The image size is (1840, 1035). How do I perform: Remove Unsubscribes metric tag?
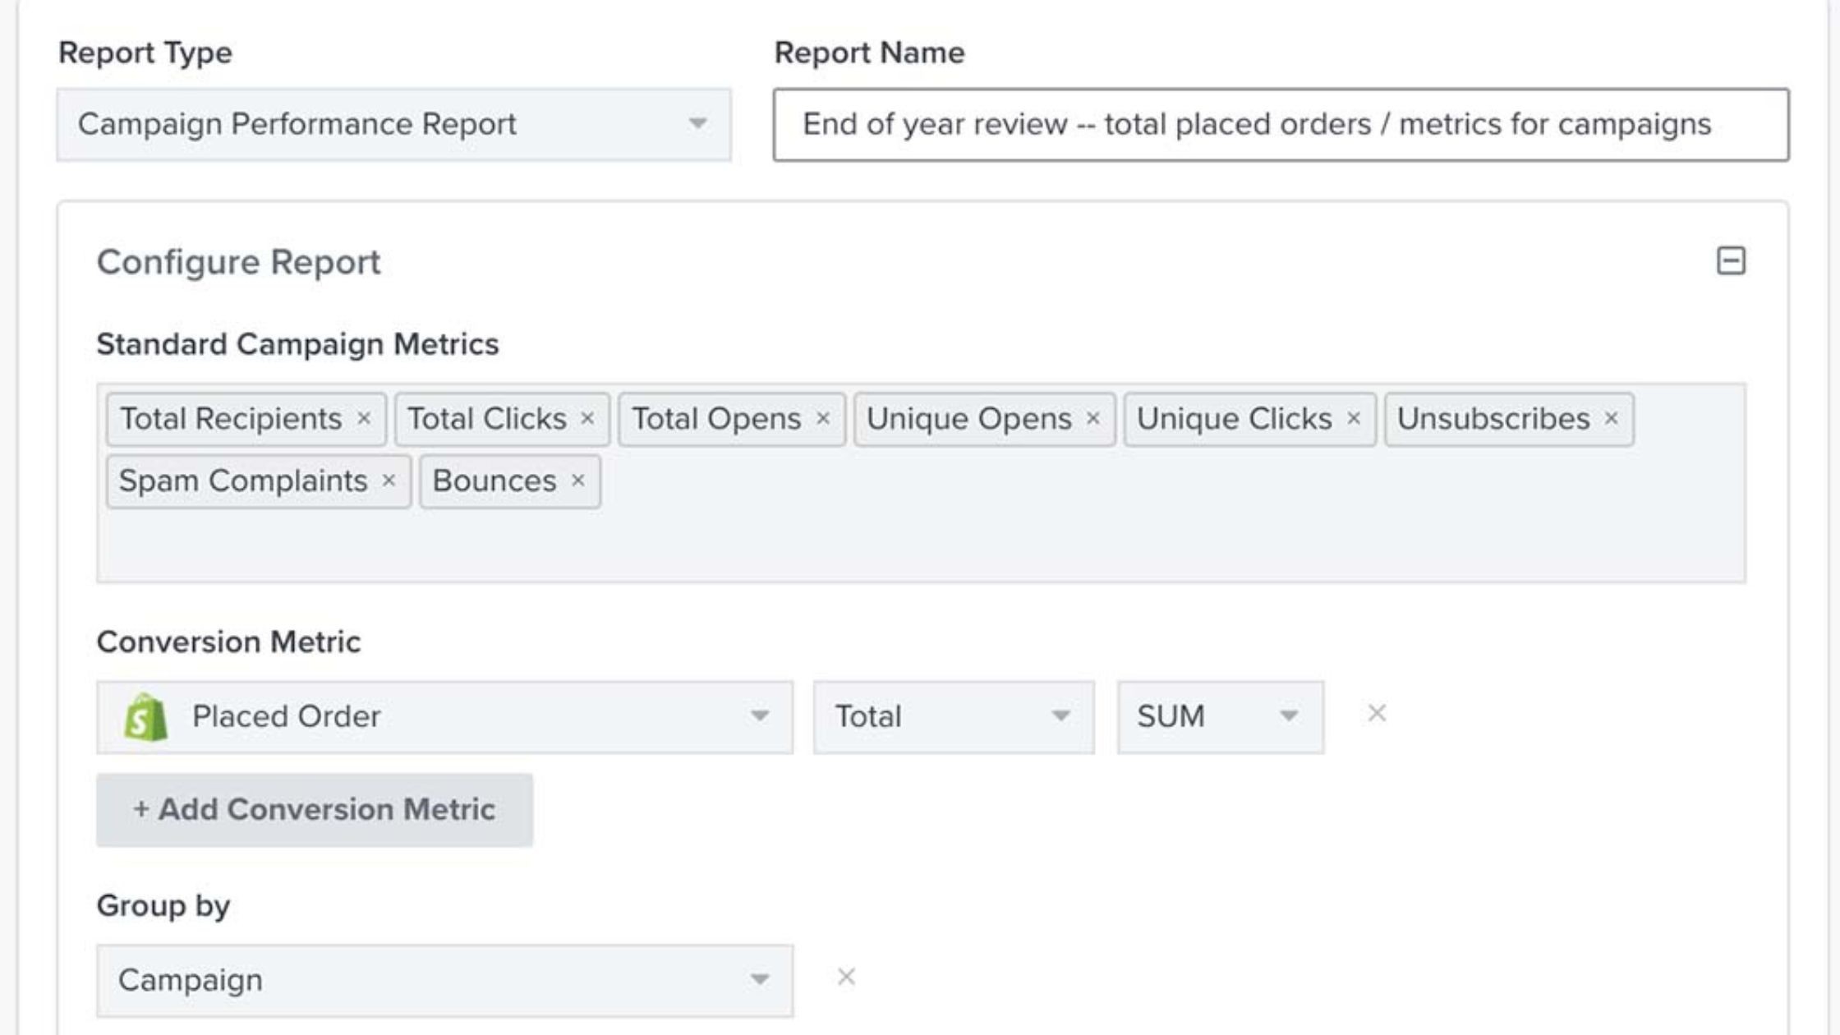coord(1612,419)
